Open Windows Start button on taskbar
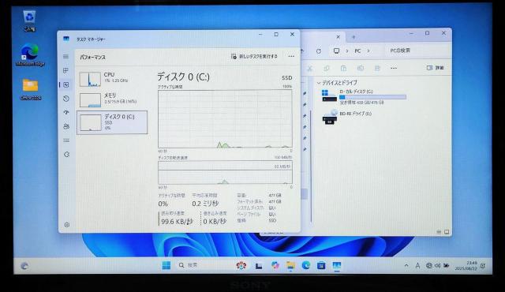 click(166, 265)
